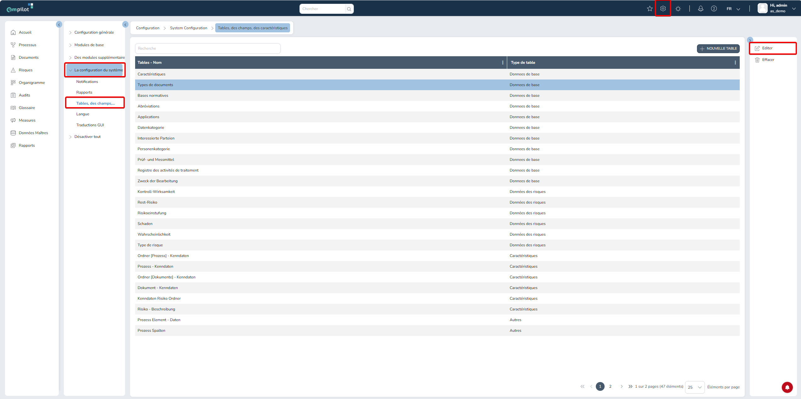The height and width of the screenshot is (399, 801).
Task: Click the search magnifier icon
Action: click(x=349, y=9)
